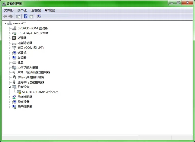
Task: Click the 键盘 keyboard icon
Action: (14, 62)
